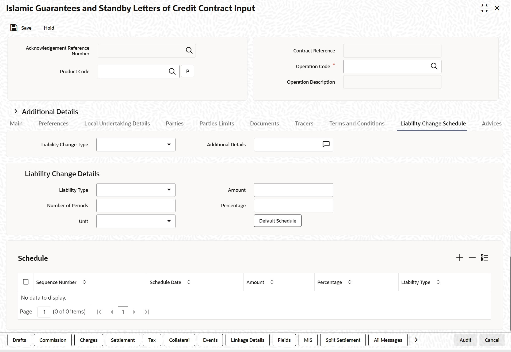Expand the Liability Type dropdown
The height and width of the screenshot is (352, 511).
(169, 190)
